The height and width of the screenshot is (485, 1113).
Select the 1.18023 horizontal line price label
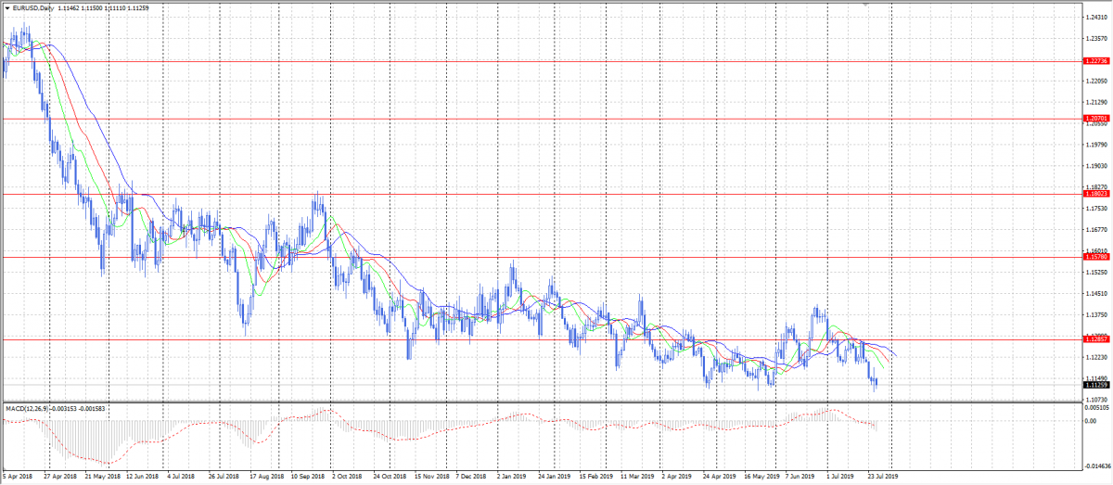point(1096,194)
